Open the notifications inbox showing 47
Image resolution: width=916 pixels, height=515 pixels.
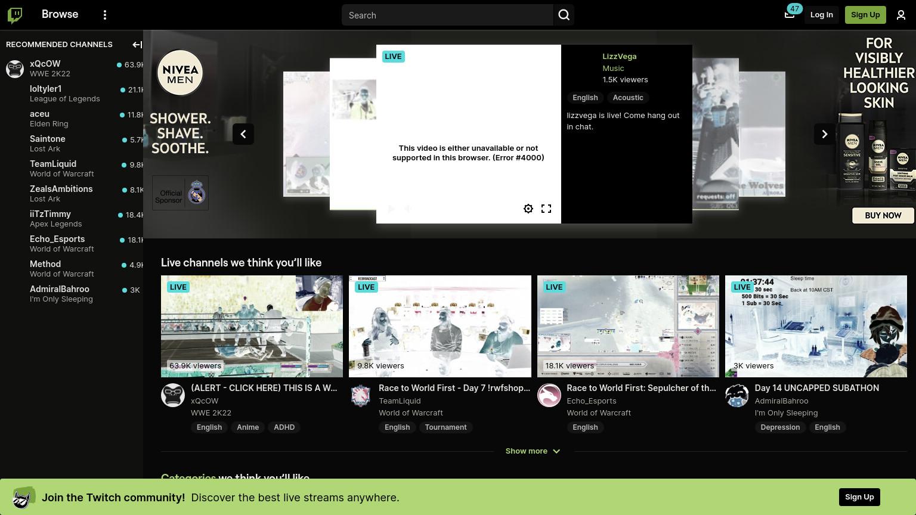tap(790, 14)
